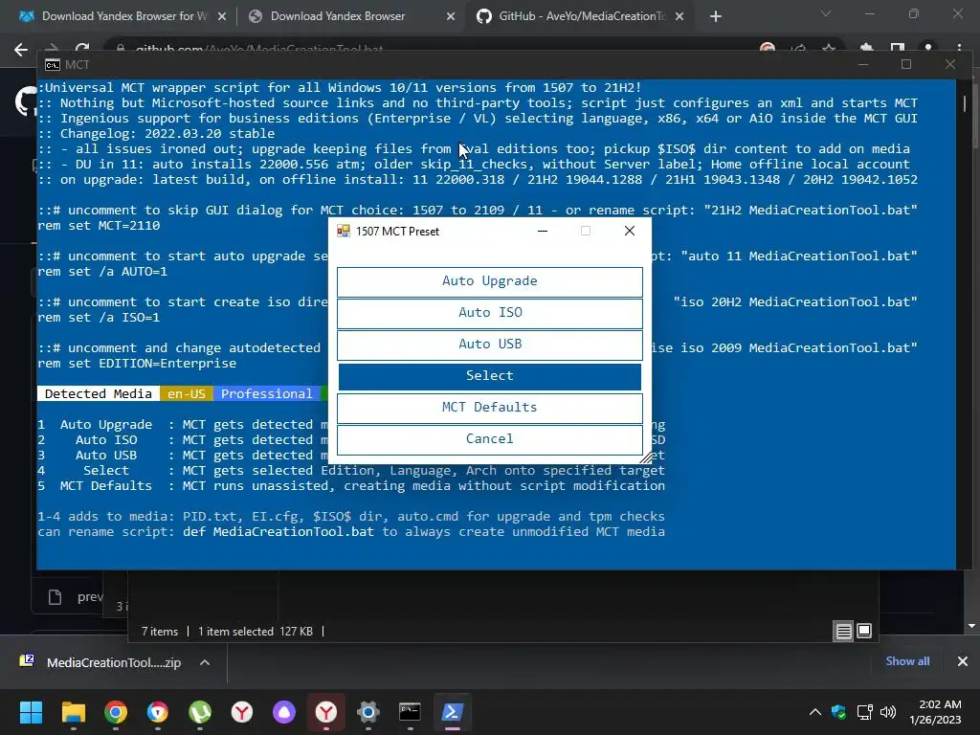
Task: Click 'rem set /a AUTO=1' line
Action: (x=102, y=271)
